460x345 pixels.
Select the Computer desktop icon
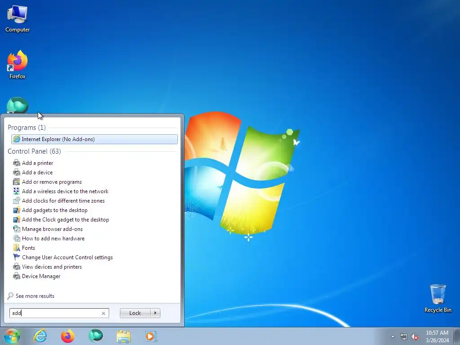pyautogui.click(x=18, y=19)
